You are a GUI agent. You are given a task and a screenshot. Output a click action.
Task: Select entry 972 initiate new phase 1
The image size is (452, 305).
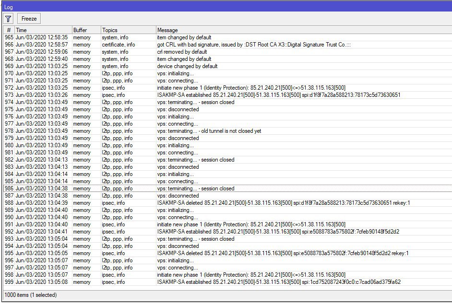click(228, 88)
